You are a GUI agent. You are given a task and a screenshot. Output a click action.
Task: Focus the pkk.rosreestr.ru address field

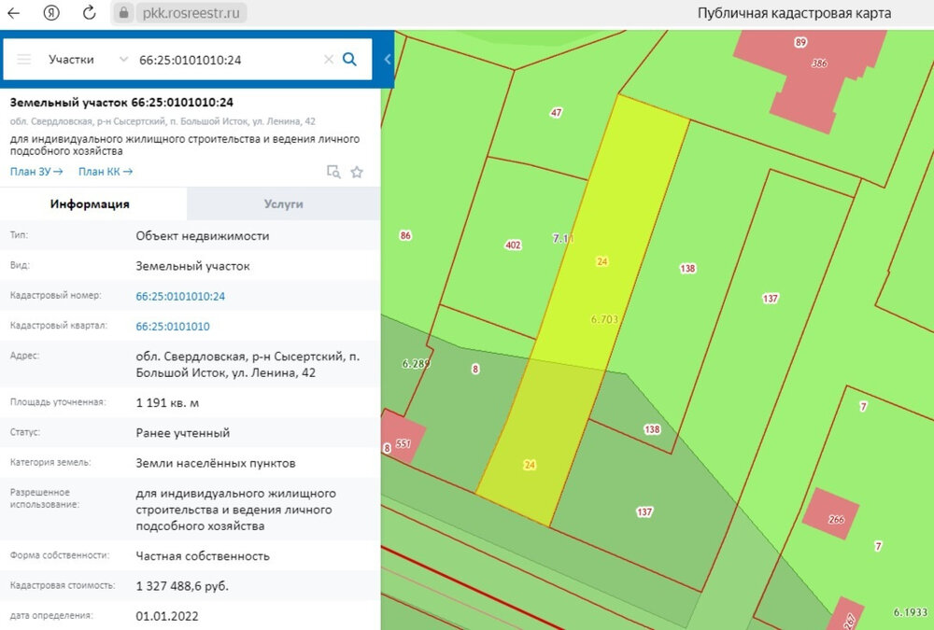point(191,13)
